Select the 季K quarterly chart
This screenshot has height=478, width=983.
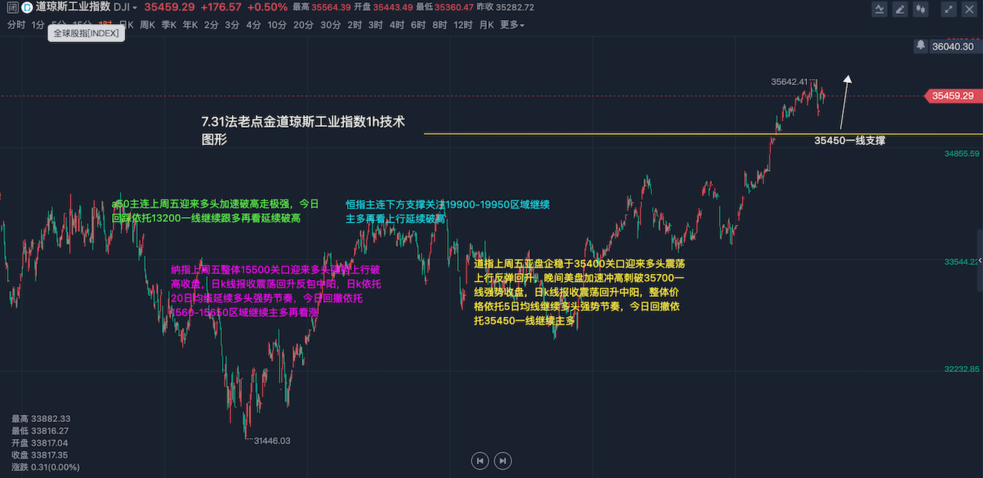(169, 25)
